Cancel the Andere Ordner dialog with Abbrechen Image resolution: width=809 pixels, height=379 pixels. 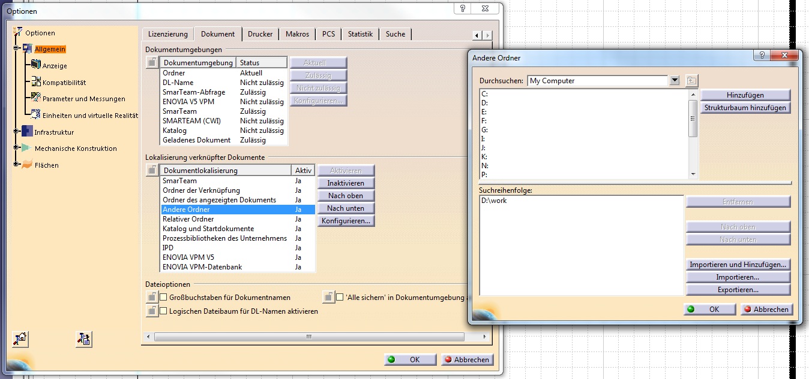point(766,310)
